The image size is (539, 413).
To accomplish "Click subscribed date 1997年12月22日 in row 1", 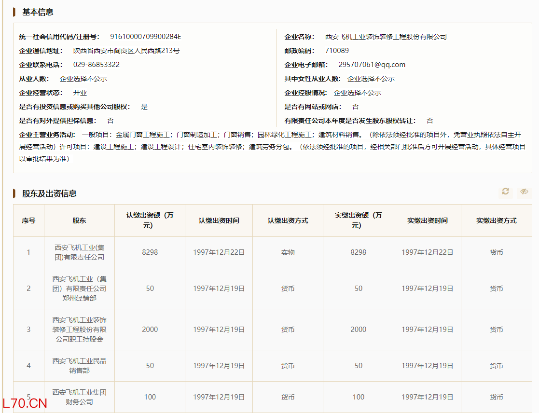I will pyautogui.click(x=219, y=252).
